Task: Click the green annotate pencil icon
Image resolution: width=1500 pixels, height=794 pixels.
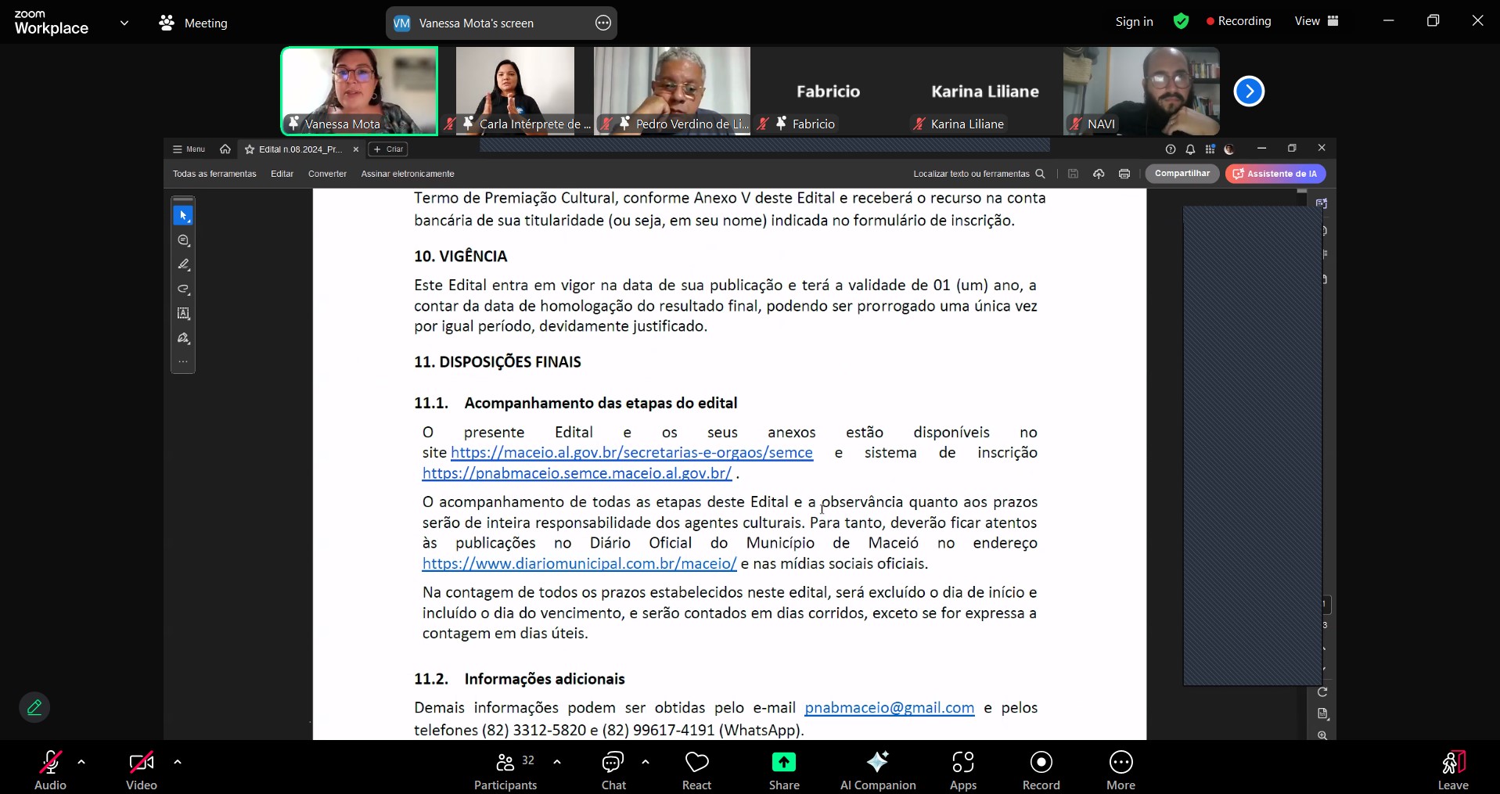Action: [x=34, y=707]
